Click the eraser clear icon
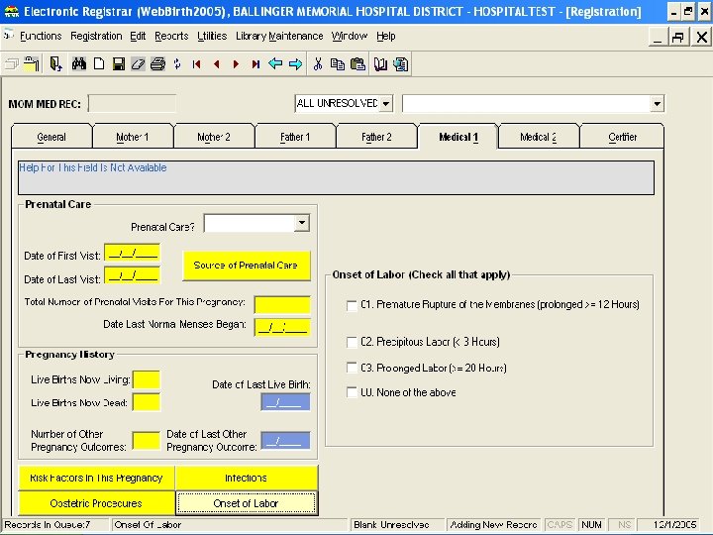713x535 pixels. click(x=139, y=64)
